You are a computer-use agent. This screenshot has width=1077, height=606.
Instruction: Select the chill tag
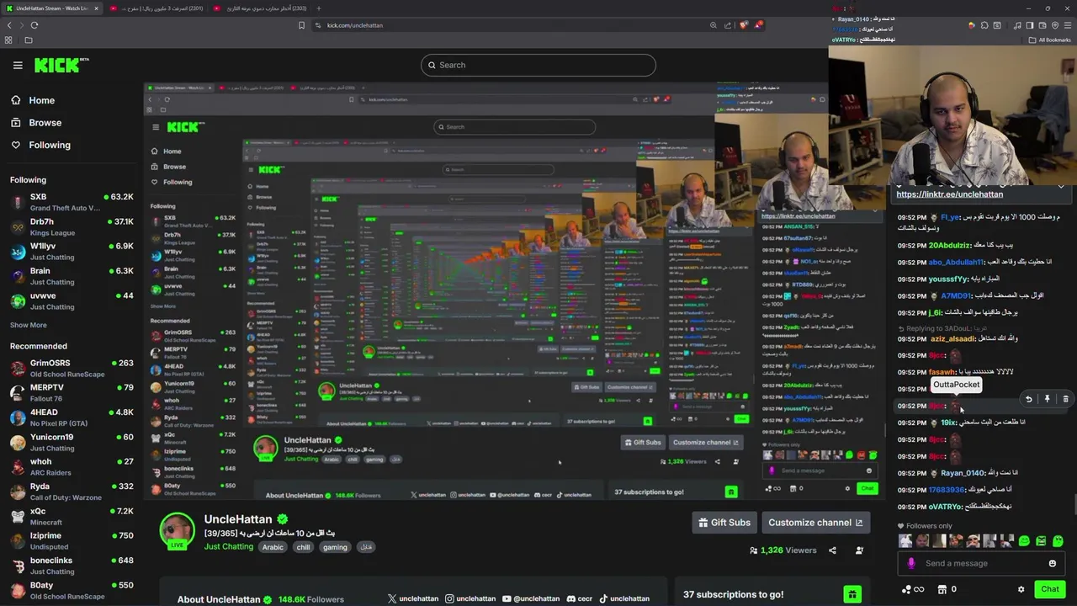(x=303, y=547)
